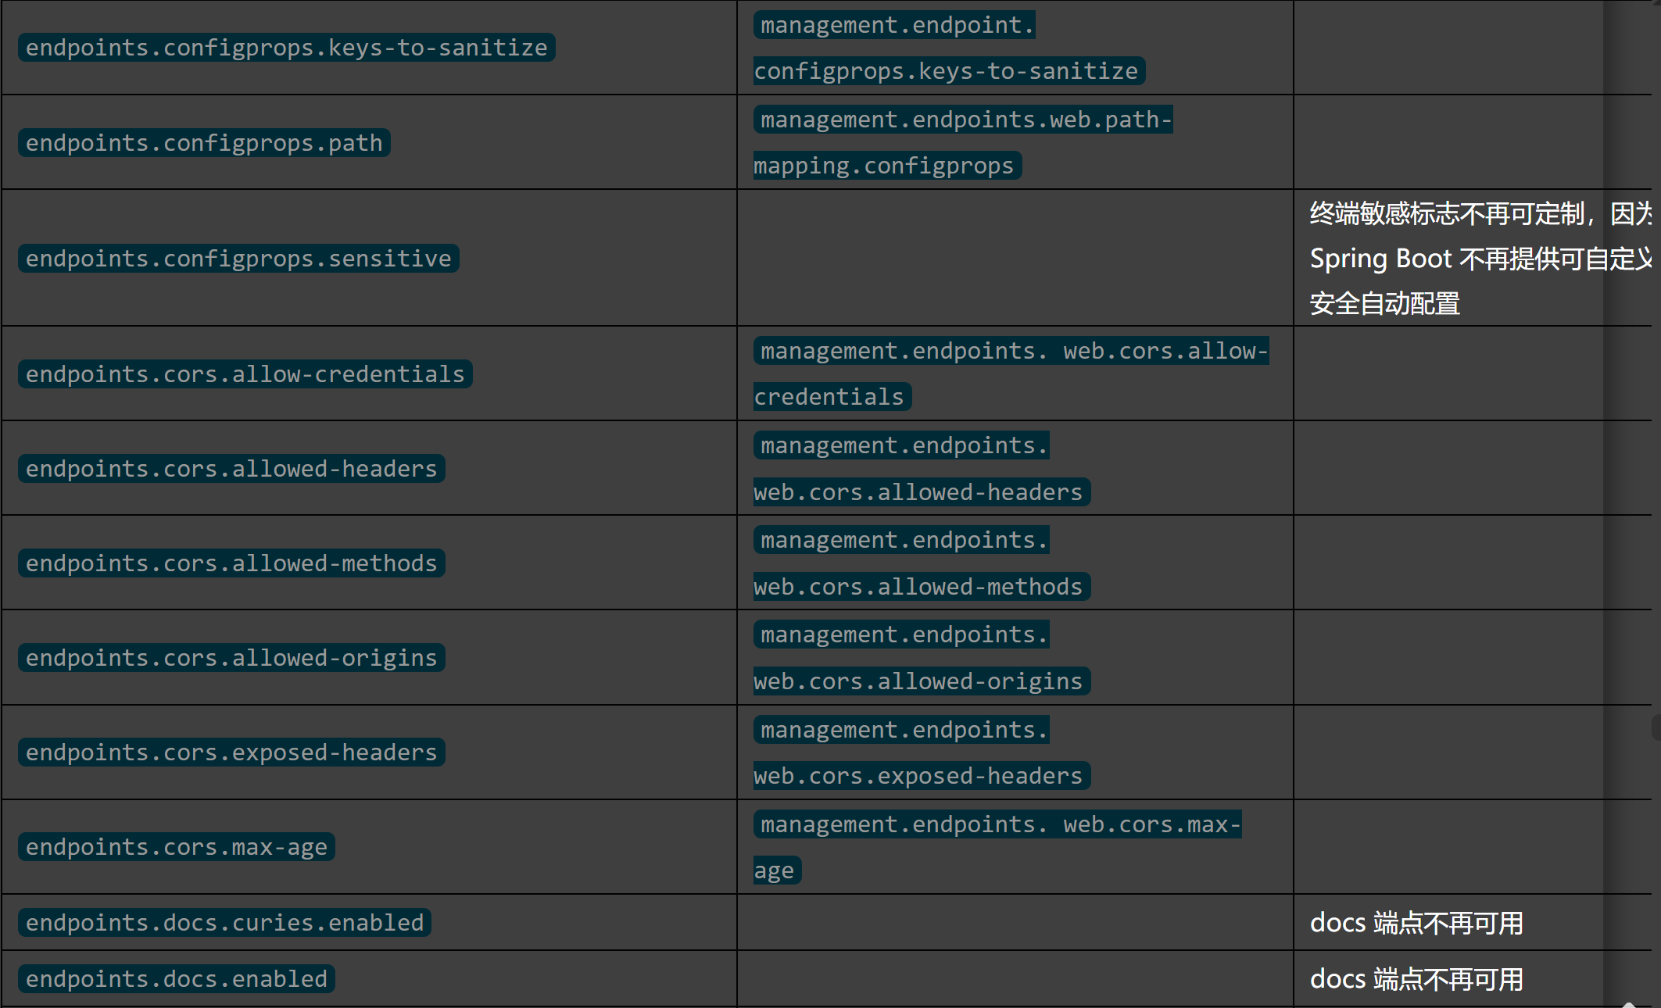Viewport: 1661px width, 1008px height.
Task: Click the endpoints.cors.max-age code label
Action: pos(177,847)
